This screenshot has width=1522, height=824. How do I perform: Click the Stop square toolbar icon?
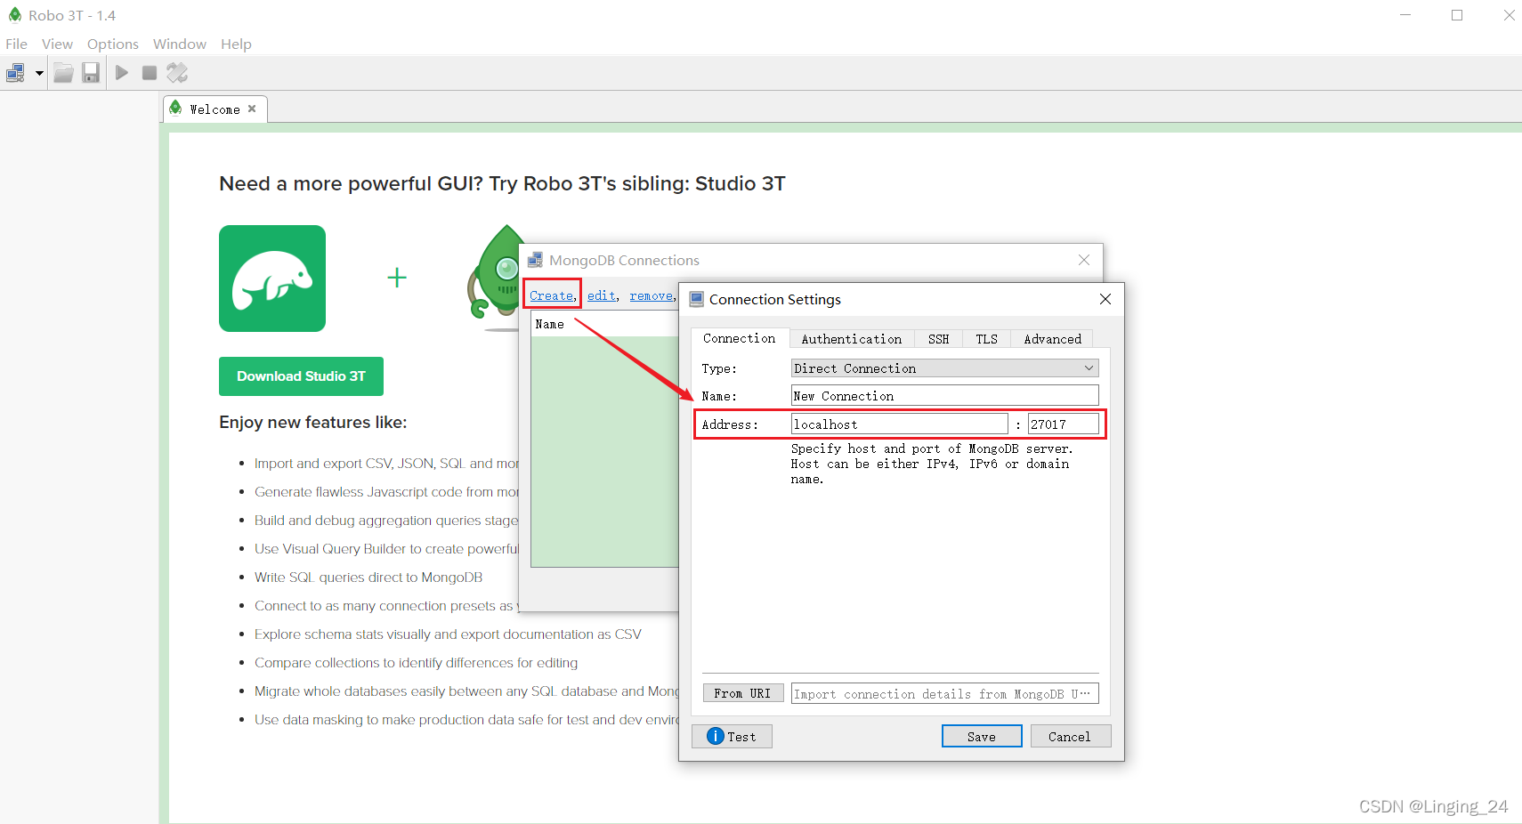tap(150, 73)
